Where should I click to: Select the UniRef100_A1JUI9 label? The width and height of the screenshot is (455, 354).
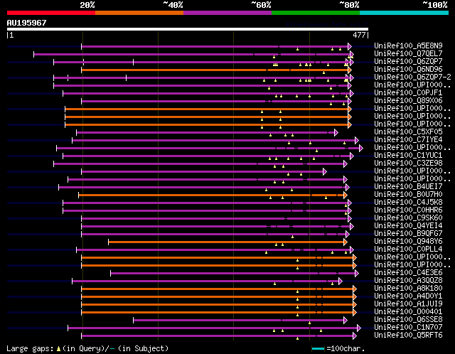(408, 304)
